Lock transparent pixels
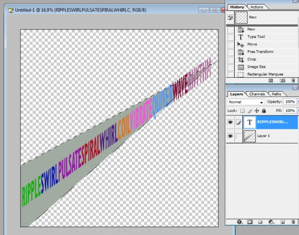 [x=242, y=111]
